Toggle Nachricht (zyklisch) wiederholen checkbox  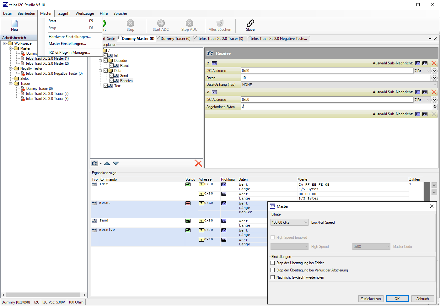(x=273, y=277)
